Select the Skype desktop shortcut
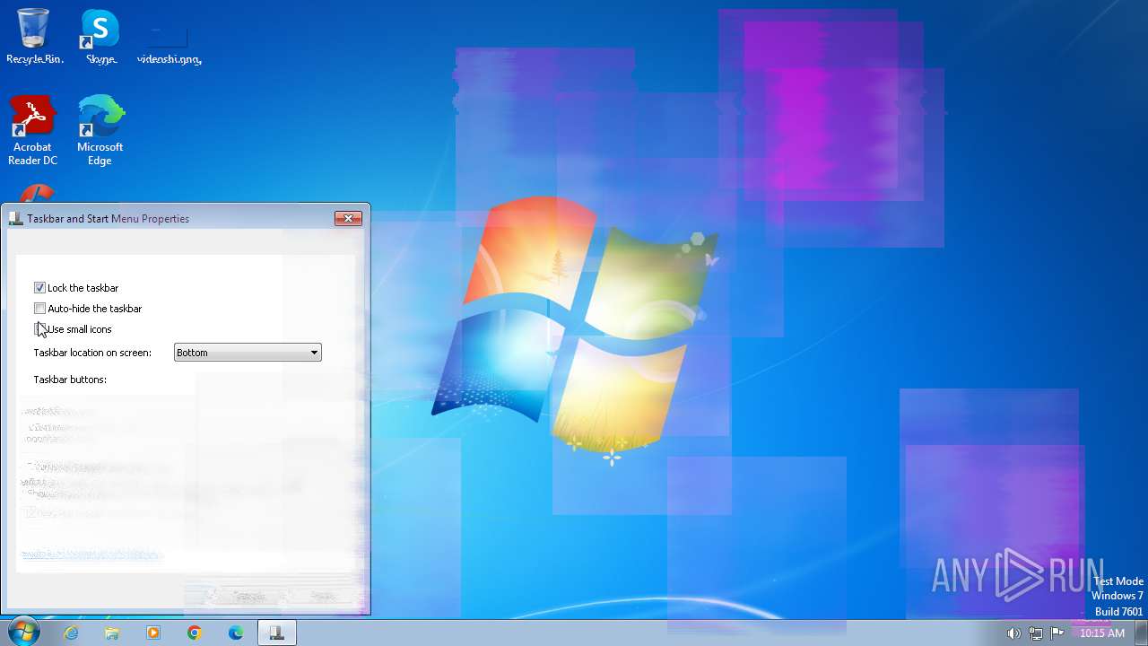This screenshot has width=1148, height=646. tap(100, 36)
